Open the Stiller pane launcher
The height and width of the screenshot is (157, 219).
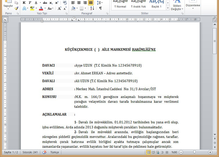(182, 13)
